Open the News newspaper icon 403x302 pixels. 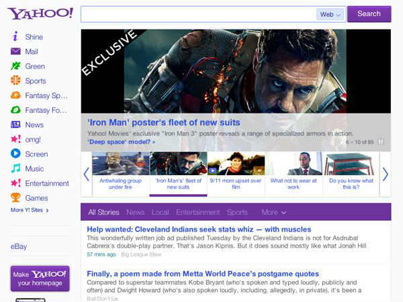15,125
